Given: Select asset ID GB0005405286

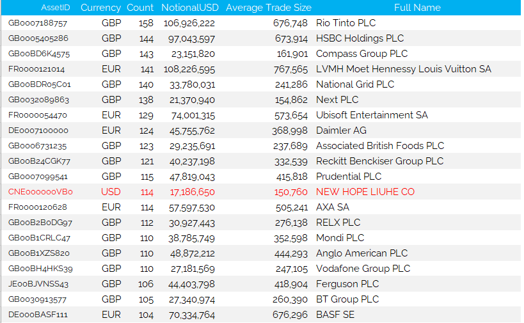Looking at the screenshot, I should [38, 38].
